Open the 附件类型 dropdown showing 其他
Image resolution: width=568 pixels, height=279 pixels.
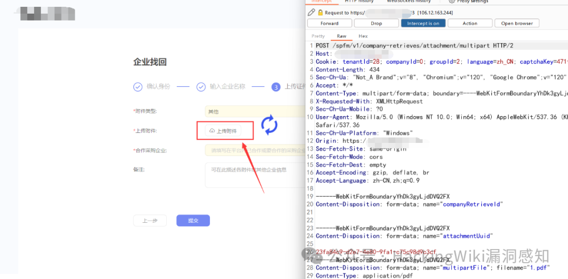(255, 111)
